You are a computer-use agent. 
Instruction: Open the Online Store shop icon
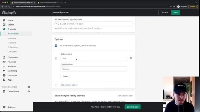(4, 91)
